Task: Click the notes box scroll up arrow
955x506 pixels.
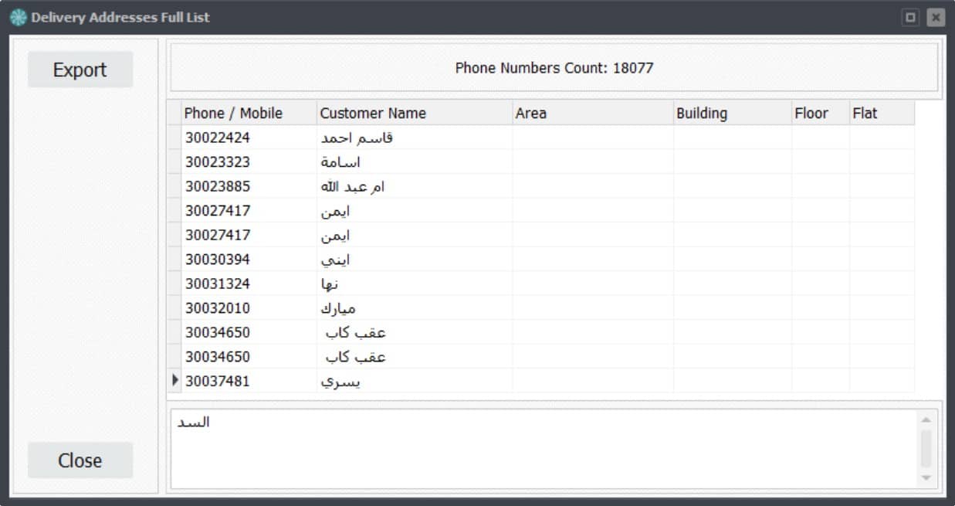Action: 926,419
